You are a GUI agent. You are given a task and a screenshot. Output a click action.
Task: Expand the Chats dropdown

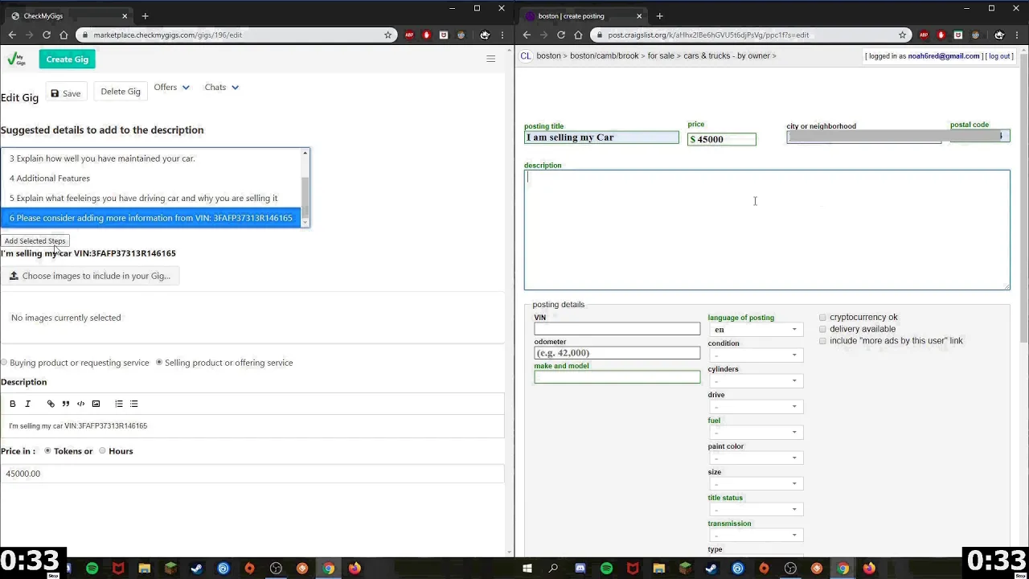click(x=221, y=87)
